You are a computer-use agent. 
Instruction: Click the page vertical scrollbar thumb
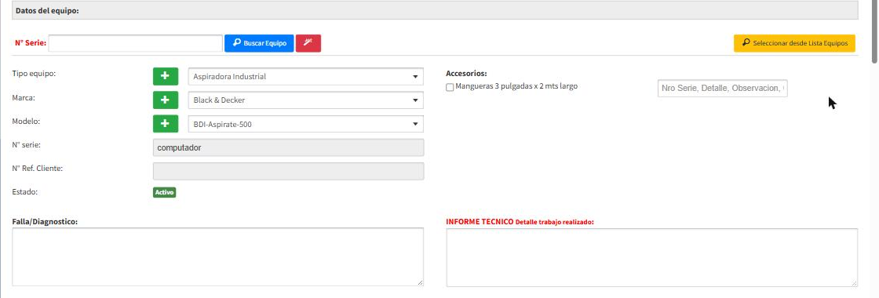[x=875, y=31]
